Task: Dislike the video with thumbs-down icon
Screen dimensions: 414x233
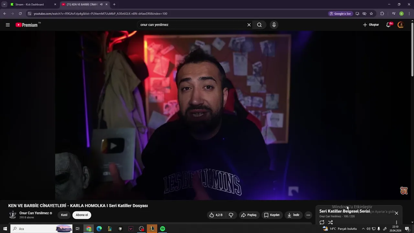Action: (231, 215)
